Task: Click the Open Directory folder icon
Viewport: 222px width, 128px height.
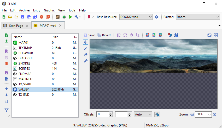Action: pos(16,17)
